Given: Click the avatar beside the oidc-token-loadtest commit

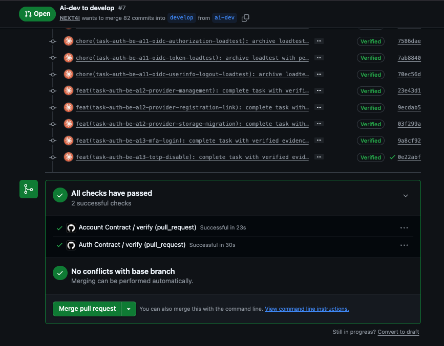Looking at the screenshot, I should (69, 58).
